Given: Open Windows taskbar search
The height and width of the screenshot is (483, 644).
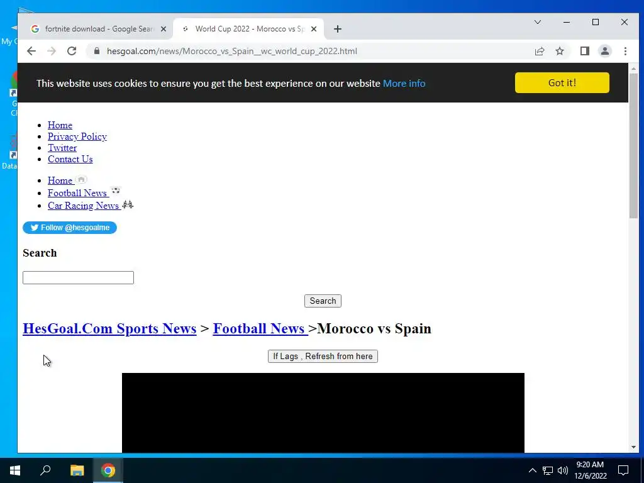Looking at the screenshot, I should tap(45, 470).
